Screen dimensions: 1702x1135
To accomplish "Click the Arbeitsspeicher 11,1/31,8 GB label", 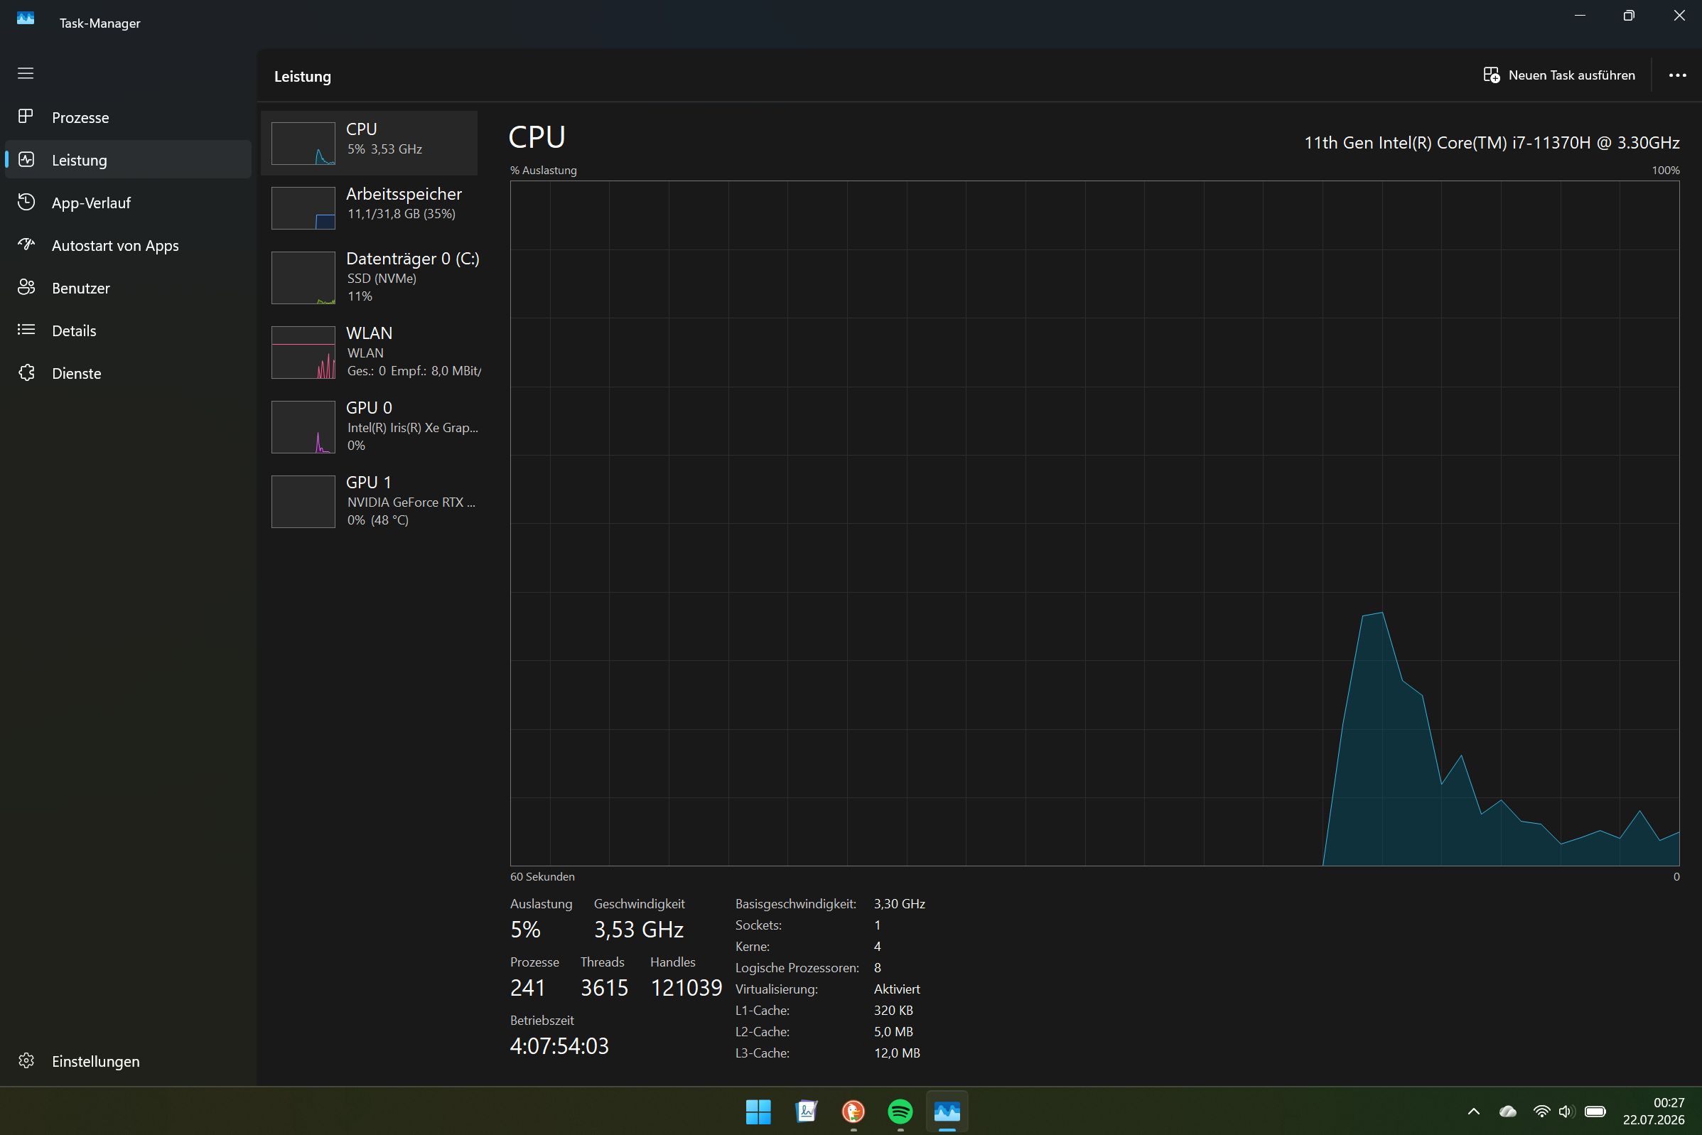I will pyautogui.click(x=402, y=213).
